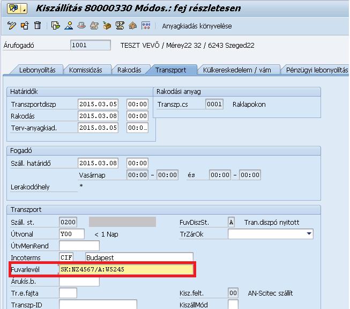
Task: Click the Incoterms location field Budapest
Action: click(x=139, y=257)
